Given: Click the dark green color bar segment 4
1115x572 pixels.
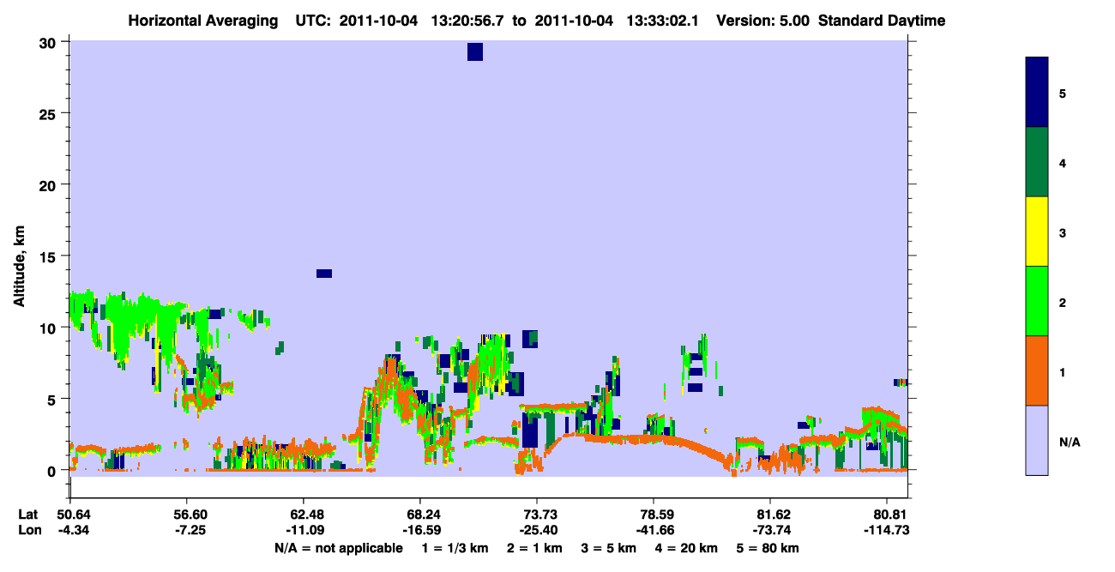Looking at the screenshot, I should point(1037,162).
